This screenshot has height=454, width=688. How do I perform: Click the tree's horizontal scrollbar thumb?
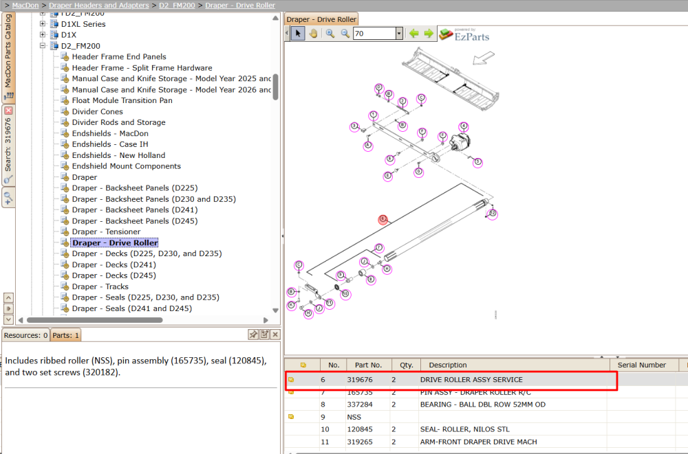click(x=95, y=320)
